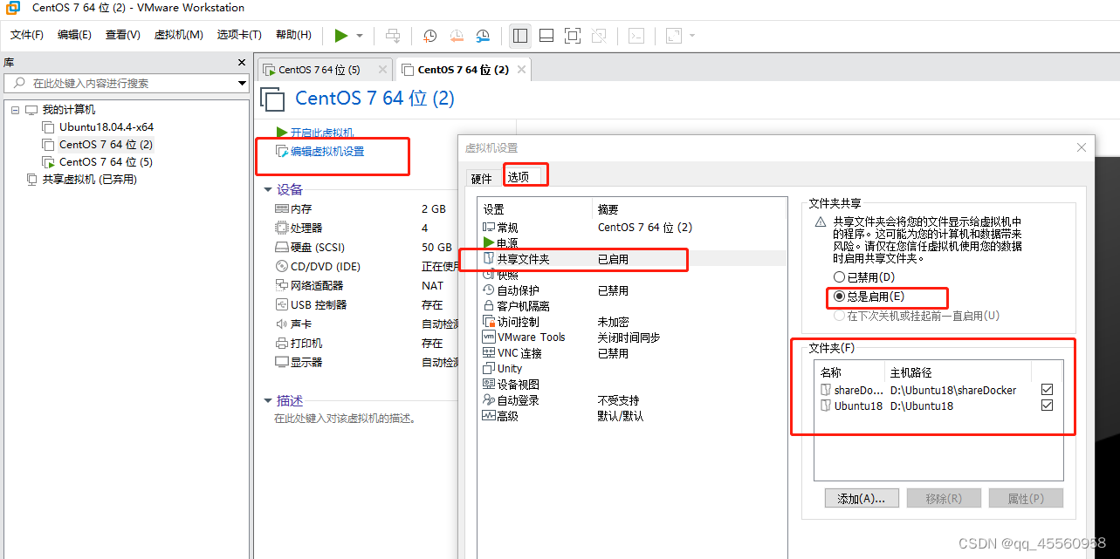
Task: Select 常规 in the settings list
Action: (x=508, y=227)
